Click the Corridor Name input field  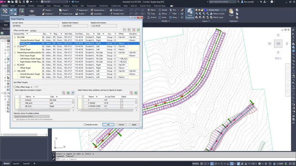point(35,26)
